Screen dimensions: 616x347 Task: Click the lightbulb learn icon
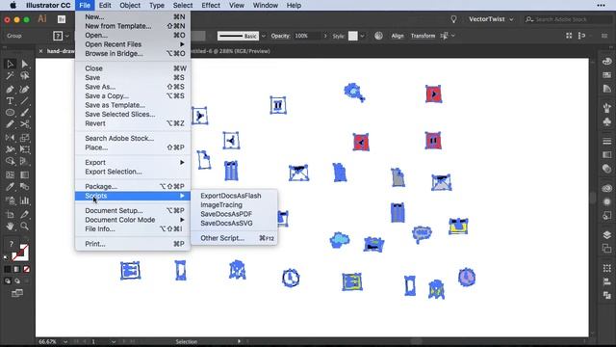(453, 19)
